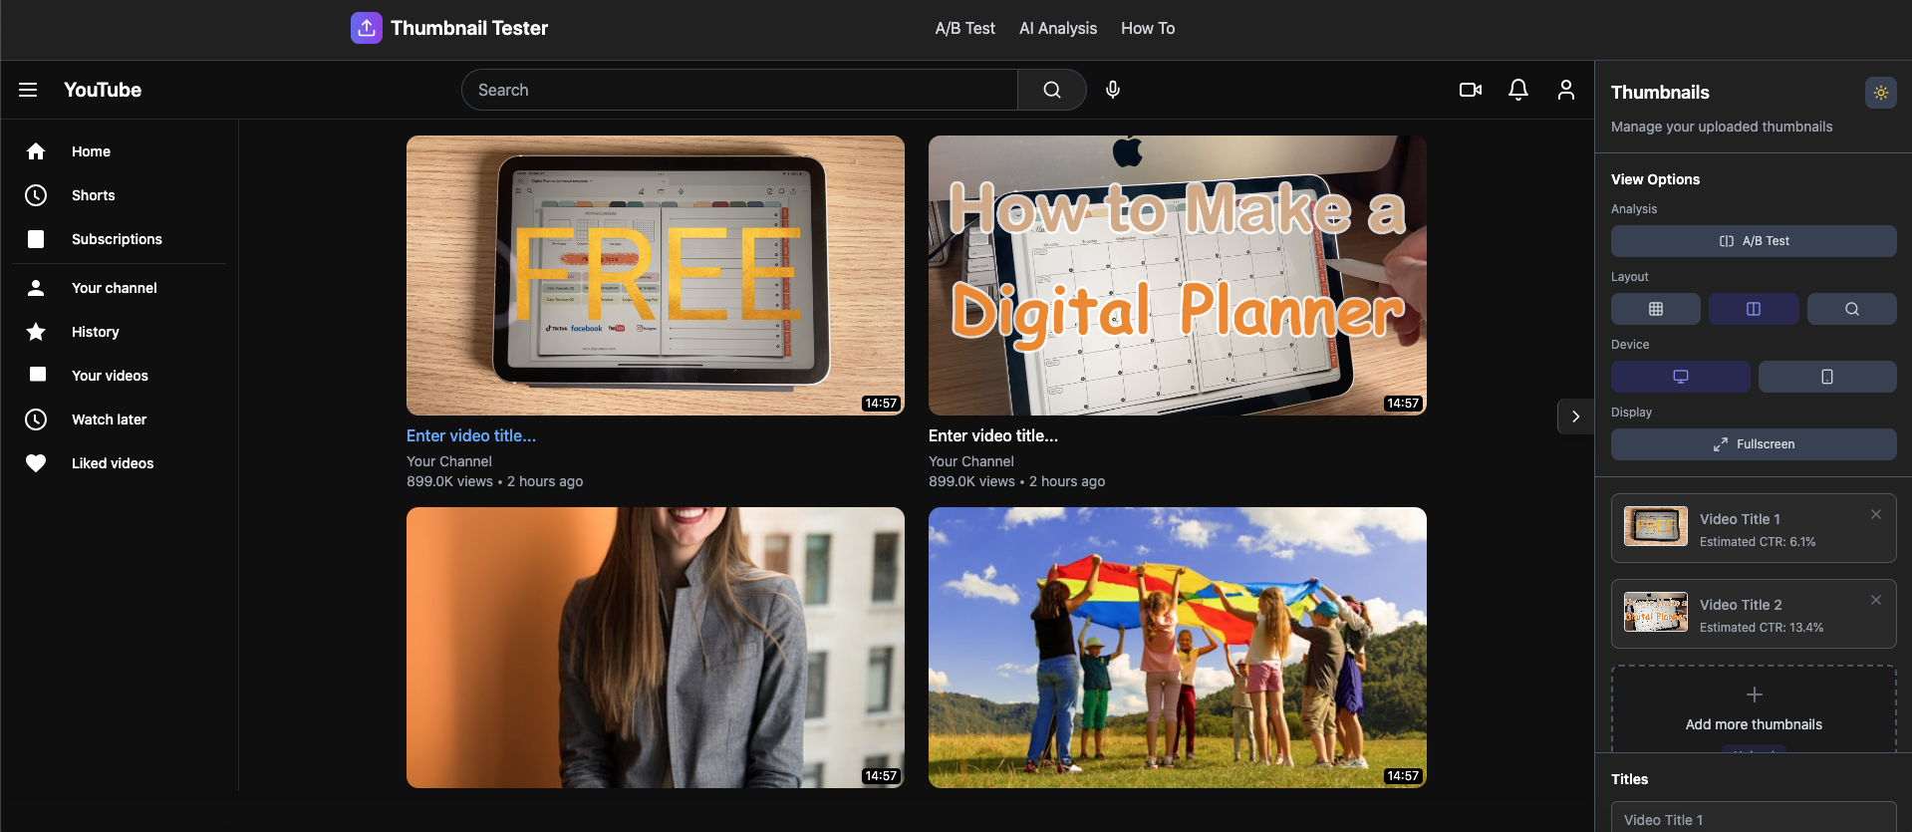Click the Your channel person icon
The width and height of the screenshot is (1912, 832).
click(36, 288)
